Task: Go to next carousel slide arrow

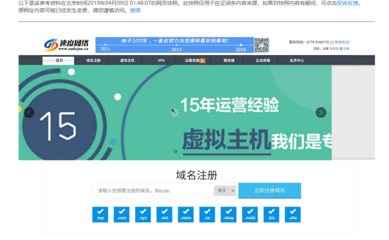Action: (x=321, y=112)
